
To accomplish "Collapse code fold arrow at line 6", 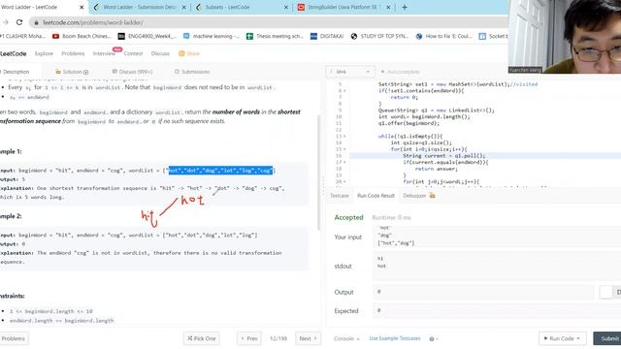I will (x=344, y=91).
